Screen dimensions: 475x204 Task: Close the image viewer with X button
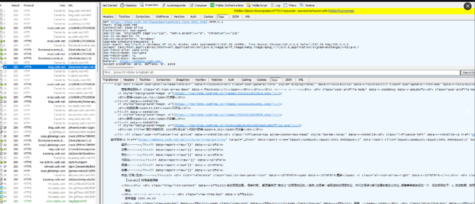pos(468,6)
